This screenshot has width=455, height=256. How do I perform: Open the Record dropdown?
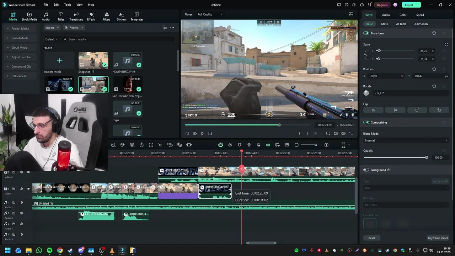[x=74, y=27]
